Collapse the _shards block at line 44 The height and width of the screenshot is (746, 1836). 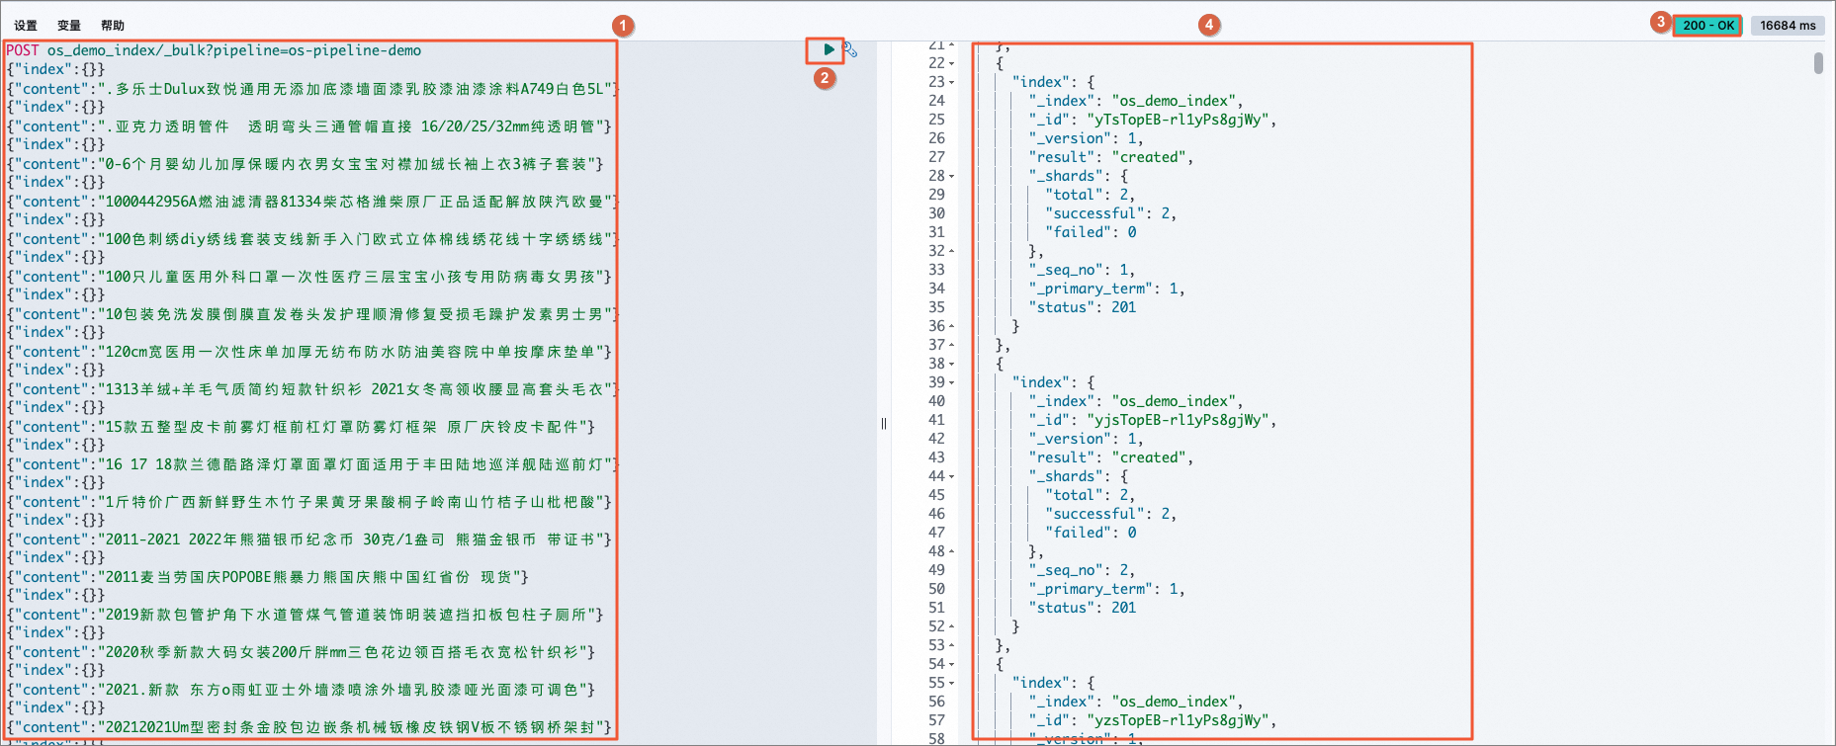click(x=951, y=476)
